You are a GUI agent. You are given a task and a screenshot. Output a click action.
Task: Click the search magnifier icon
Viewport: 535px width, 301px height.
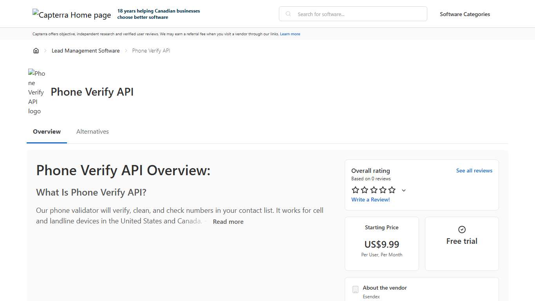288,14
